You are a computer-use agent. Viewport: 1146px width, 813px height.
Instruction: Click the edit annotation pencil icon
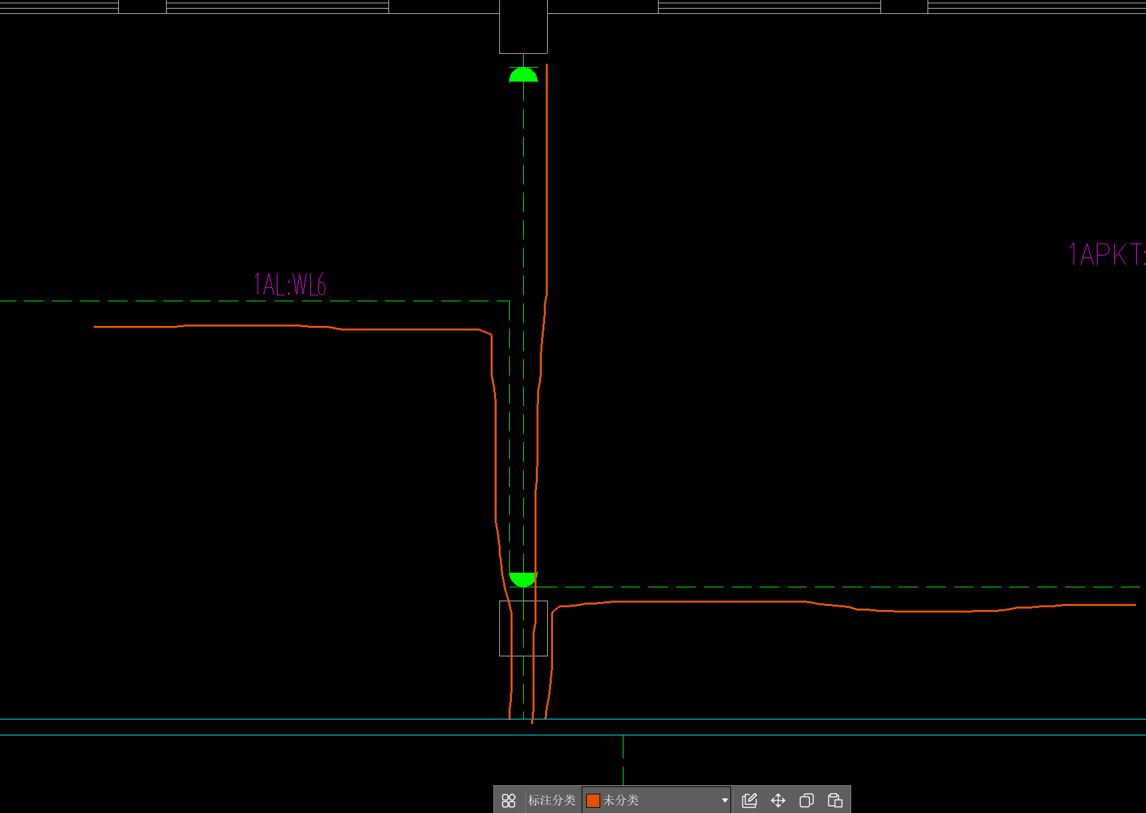tap(750, 800)
